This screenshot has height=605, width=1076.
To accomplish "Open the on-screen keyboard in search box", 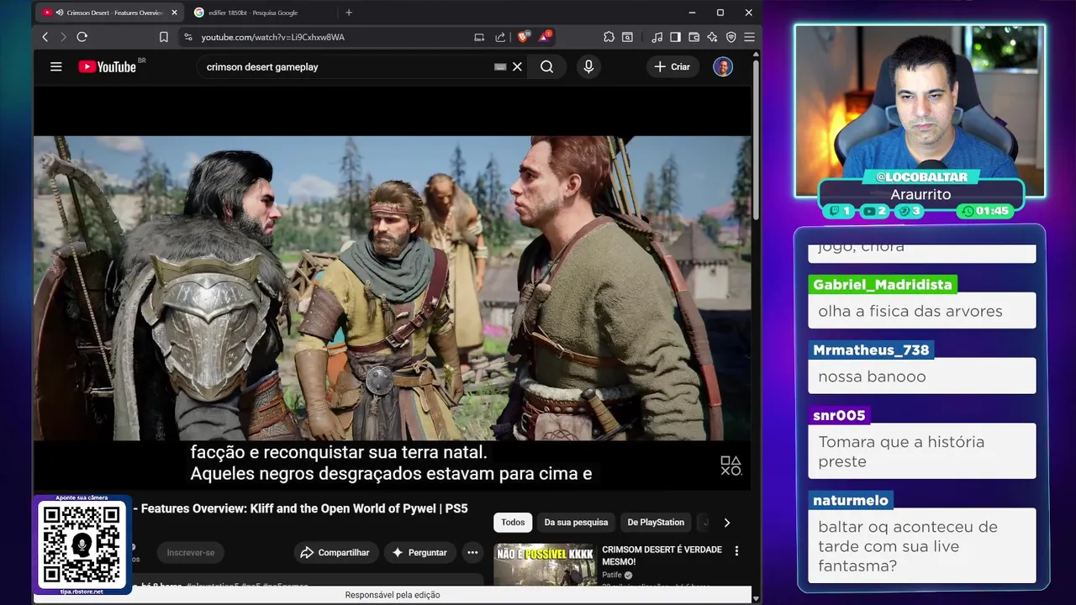I will pos(500,66).
